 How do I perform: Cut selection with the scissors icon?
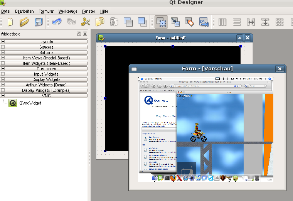pos(86,22)
